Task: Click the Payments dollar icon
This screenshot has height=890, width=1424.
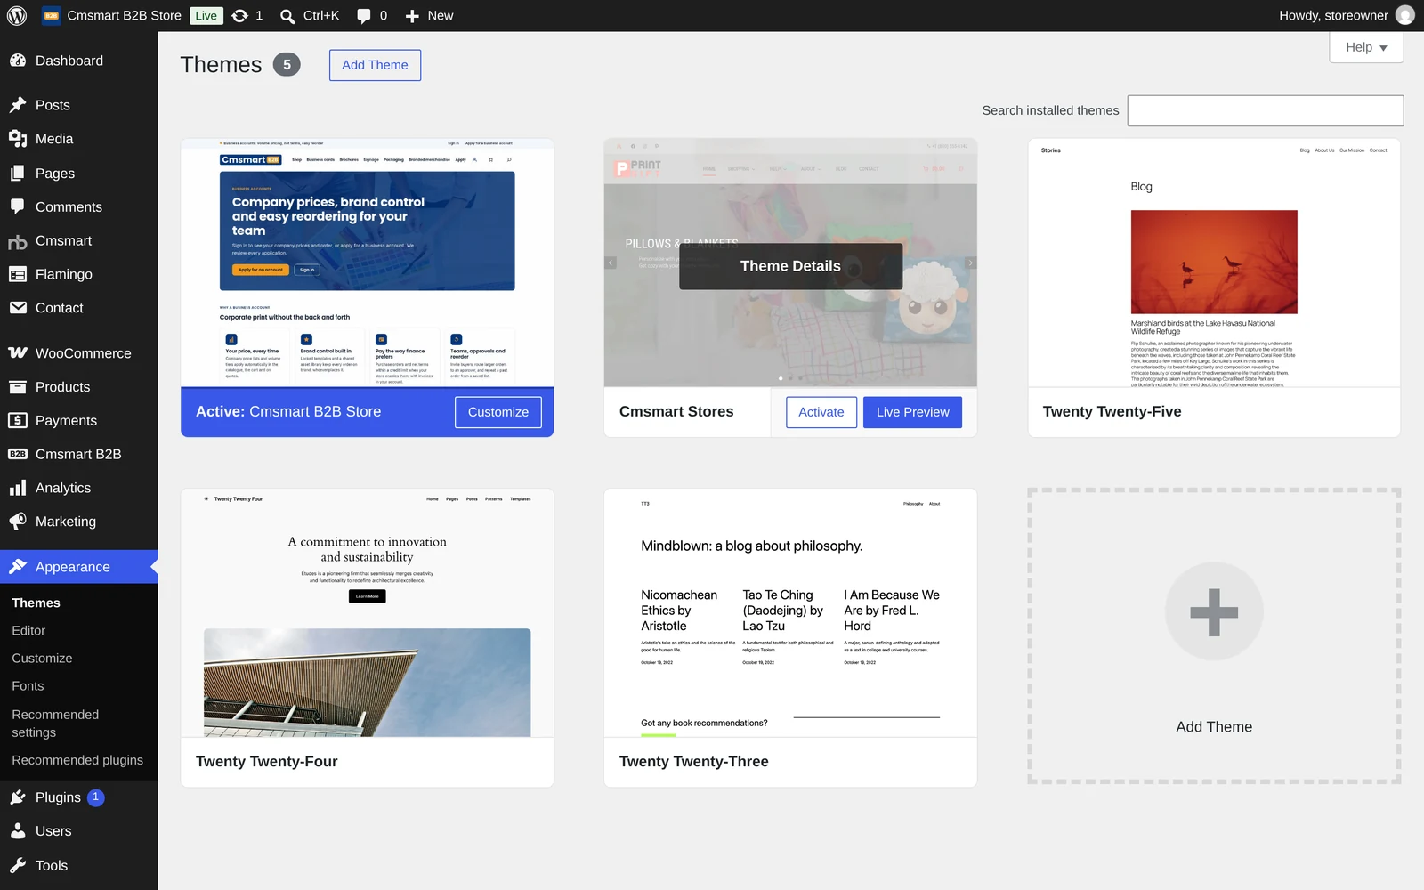Action: [18, 420]
